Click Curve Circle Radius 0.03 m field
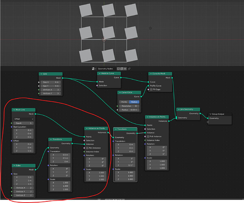Viewport: 244px width, 203px height. pyautogui.click(x=129, y=110)
